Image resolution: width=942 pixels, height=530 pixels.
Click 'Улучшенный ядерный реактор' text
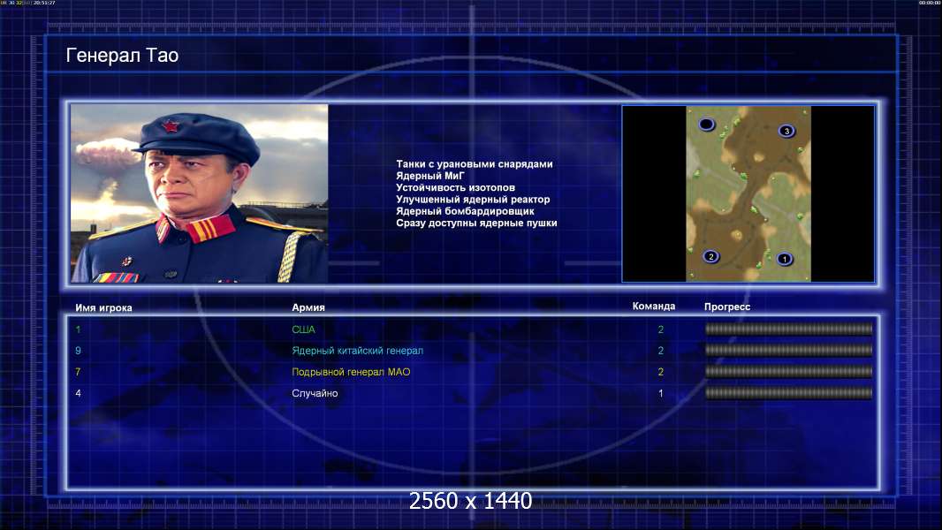tap(473, 200)
